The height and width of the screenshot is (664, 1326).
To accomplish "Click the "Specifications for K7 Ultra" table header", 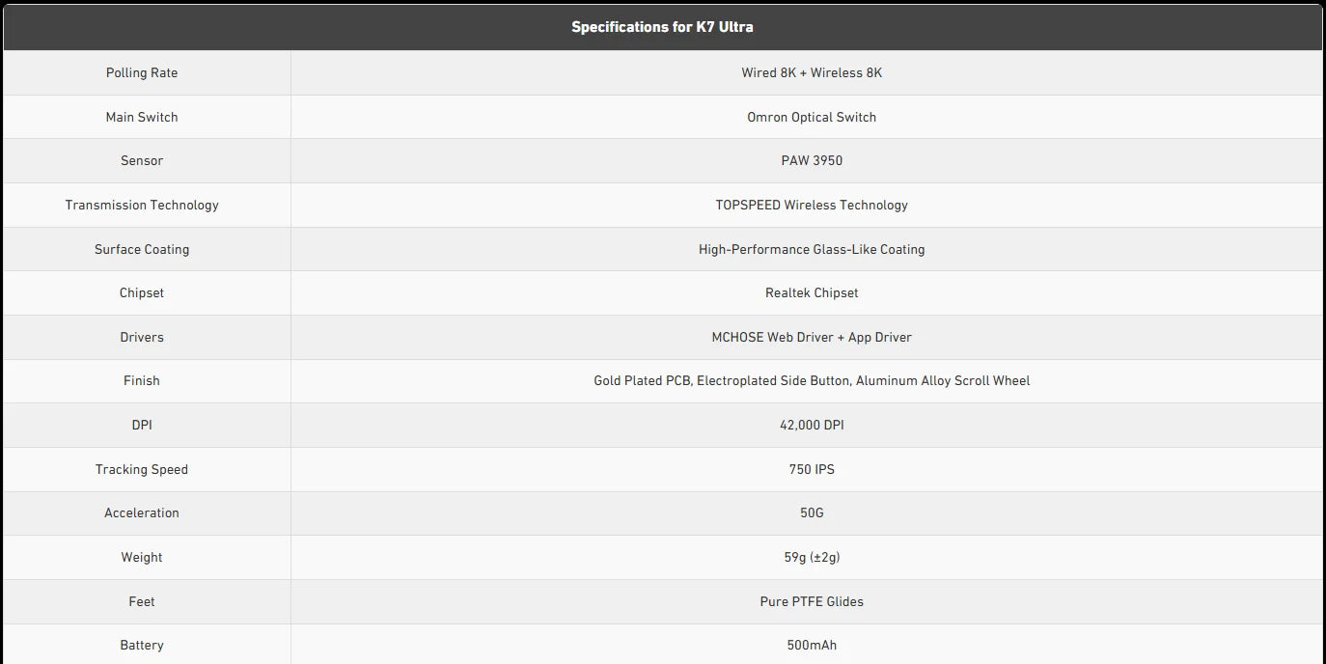I will [x=662, y=27].
